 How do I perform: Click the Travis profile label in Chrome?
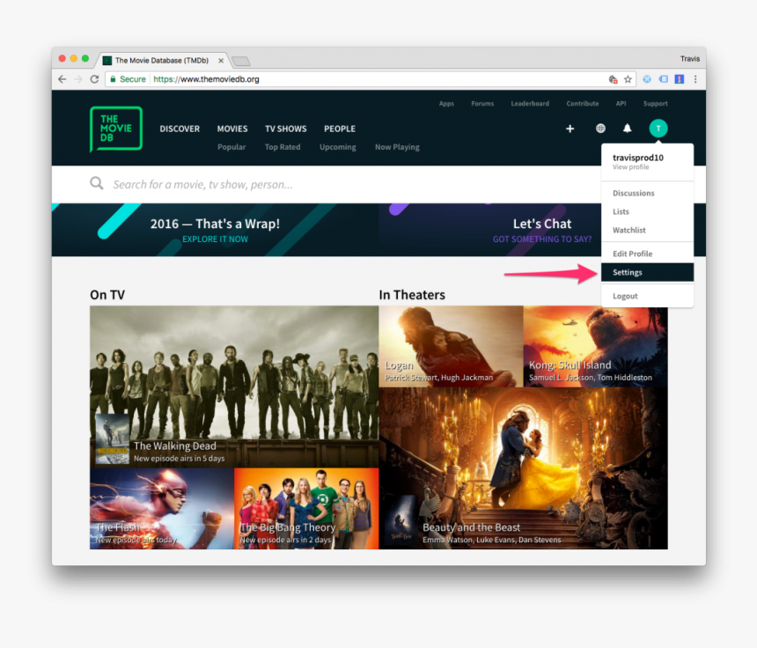pyautogui.click(x=690, y=58)
